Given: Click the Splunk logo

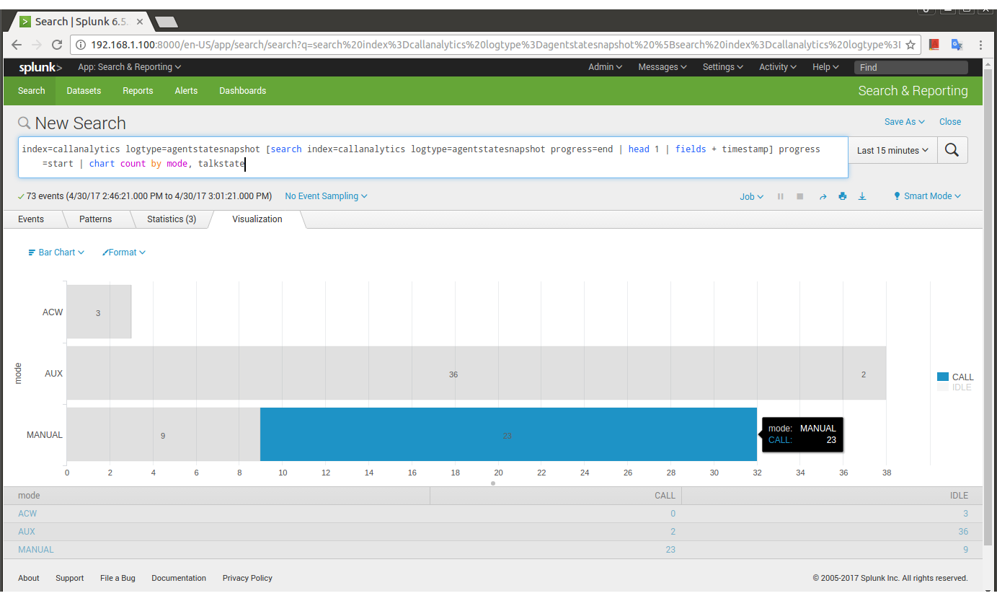Looking at the screenshot, I should pos(40,67).
